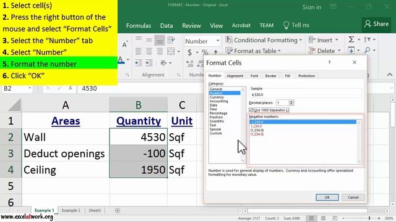Open the Review ribbon tab
Image resolution: width=396 pixels, height=222 pixels.
point(191,26)
